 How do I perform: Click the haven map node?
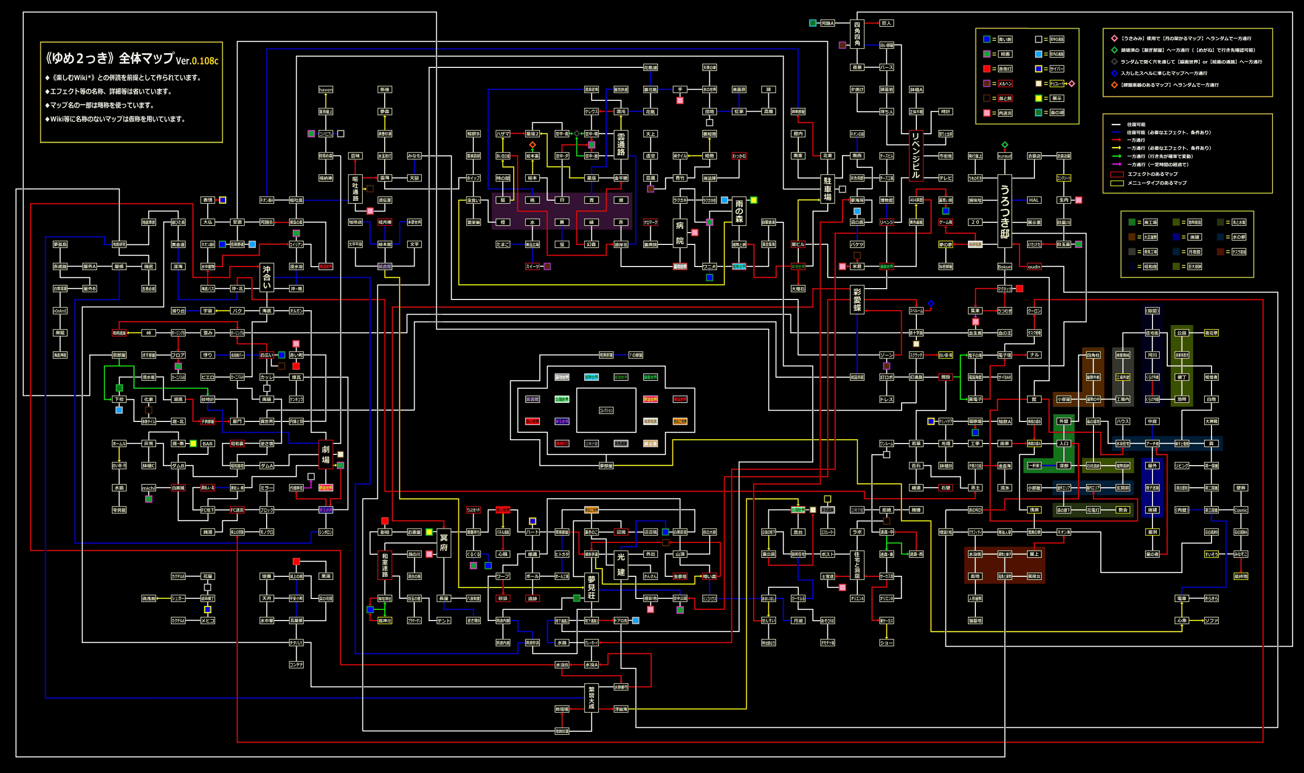[326, 89]
